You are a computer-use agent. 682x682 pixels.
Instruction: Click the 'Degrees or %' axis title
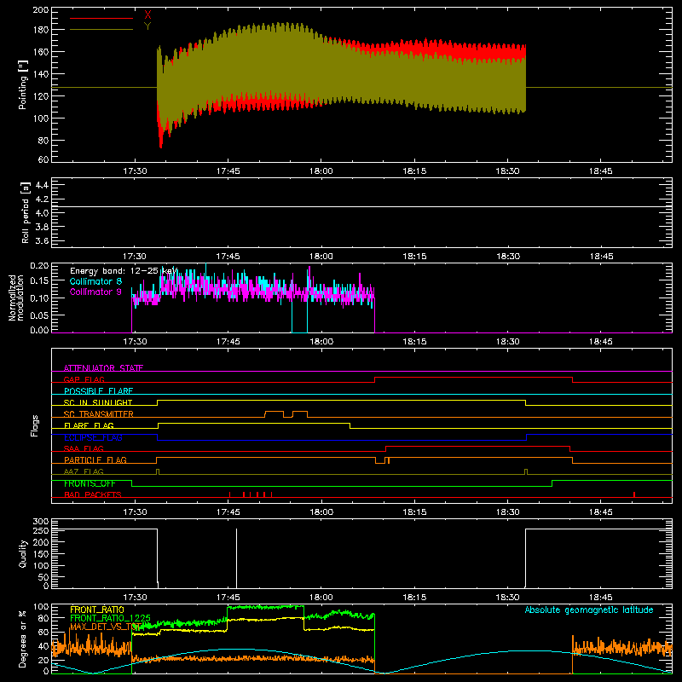coord(23,639)
